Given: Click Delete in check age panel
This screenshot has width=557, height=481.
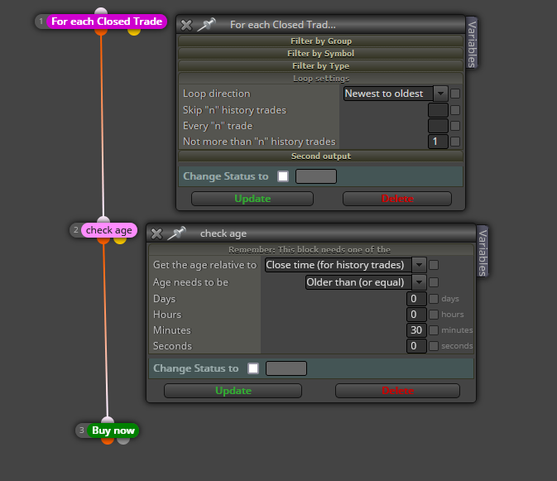Looking at the screenshot, I should (397, 391).
